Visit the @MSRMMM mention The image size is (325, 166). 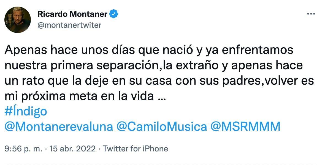coord(245,127)
